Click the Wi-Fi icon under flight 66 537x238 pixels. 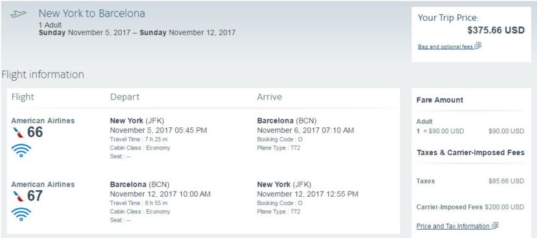(21, 150)
